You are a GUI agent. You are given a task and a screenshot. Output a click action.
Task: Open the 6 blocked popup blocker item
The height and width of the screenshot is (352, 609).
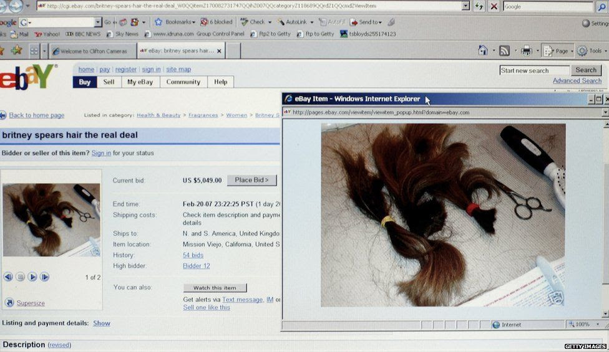[217, 22]
